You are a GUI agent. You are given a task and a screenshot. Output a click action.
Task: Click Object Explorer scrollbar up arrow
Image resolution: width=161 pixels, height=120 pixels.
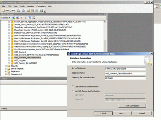click(x=105, y=22)
